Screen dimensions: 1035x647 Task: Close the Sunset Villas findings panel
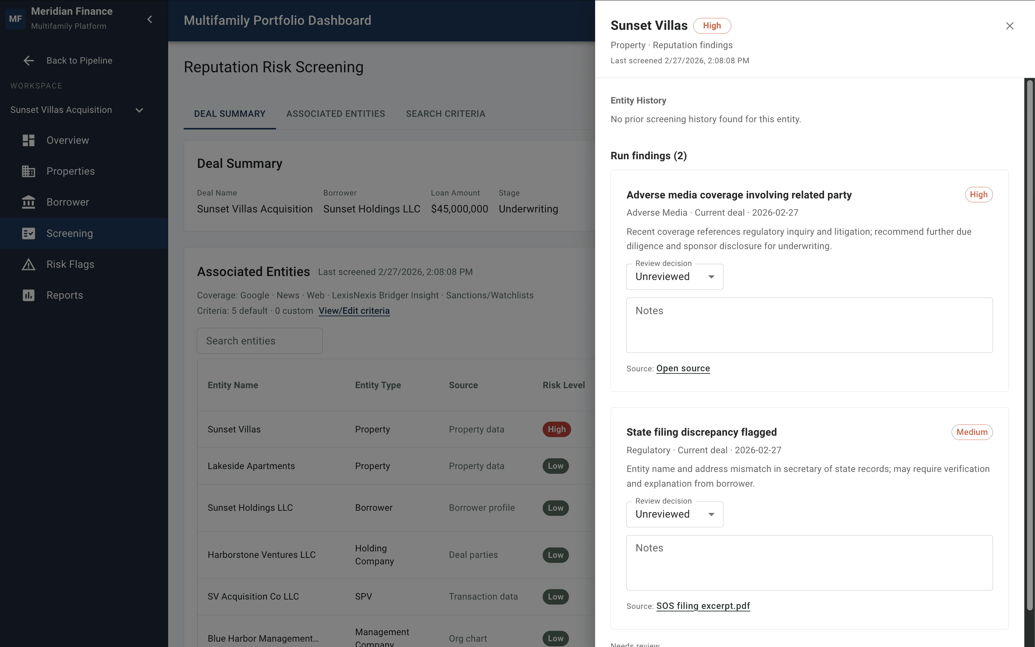(1009, 26)
